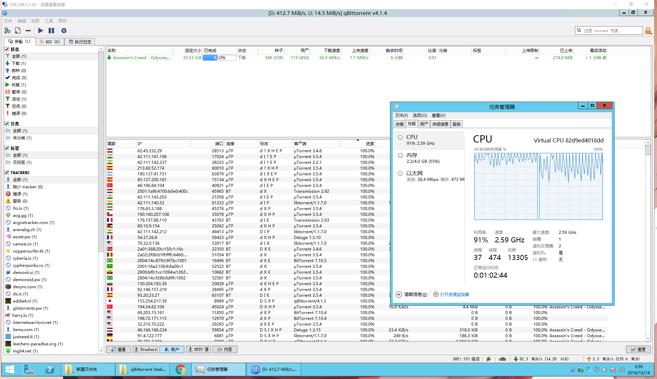Click the Assassin's Creed progress bar
The height and width of the screenshot is (379, 657).
[x=219, y=58]
